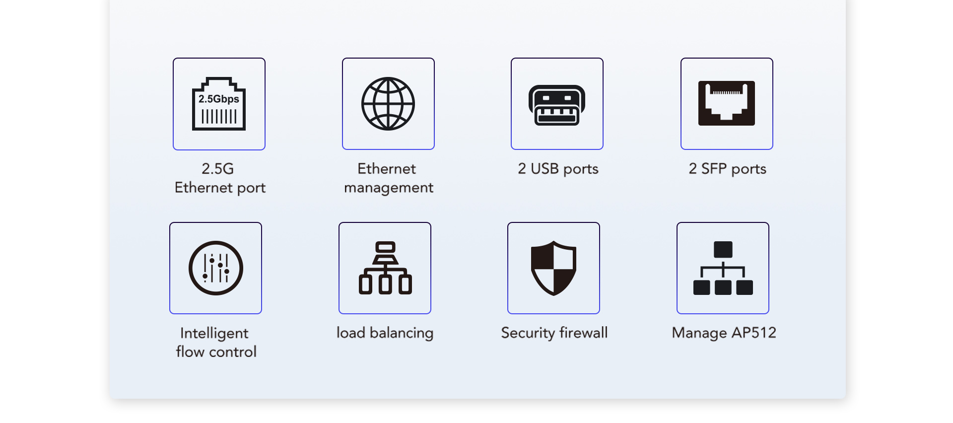Image resolution: width=953 pixels, height=423 pixels.
Task: Open the Intelligent flow control sliders icon
Action: [215, 268]
